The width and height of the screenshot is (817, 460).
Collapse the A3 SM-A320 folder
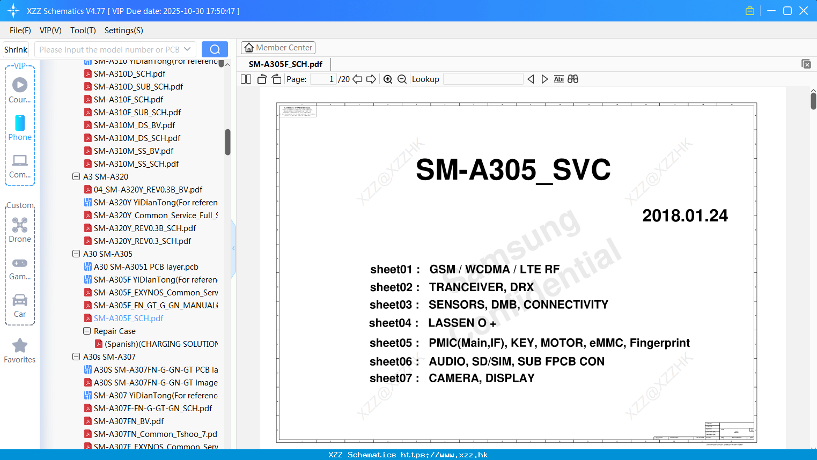[76, 176]
